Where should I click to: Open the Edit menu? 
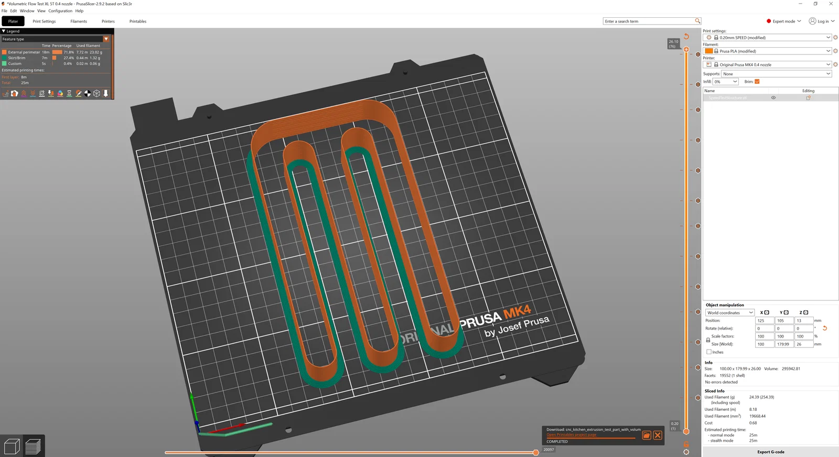click(14, 11)
